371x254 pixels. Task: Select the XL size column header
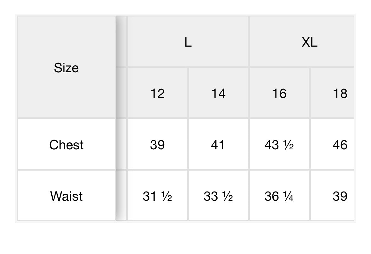point(309,42)
